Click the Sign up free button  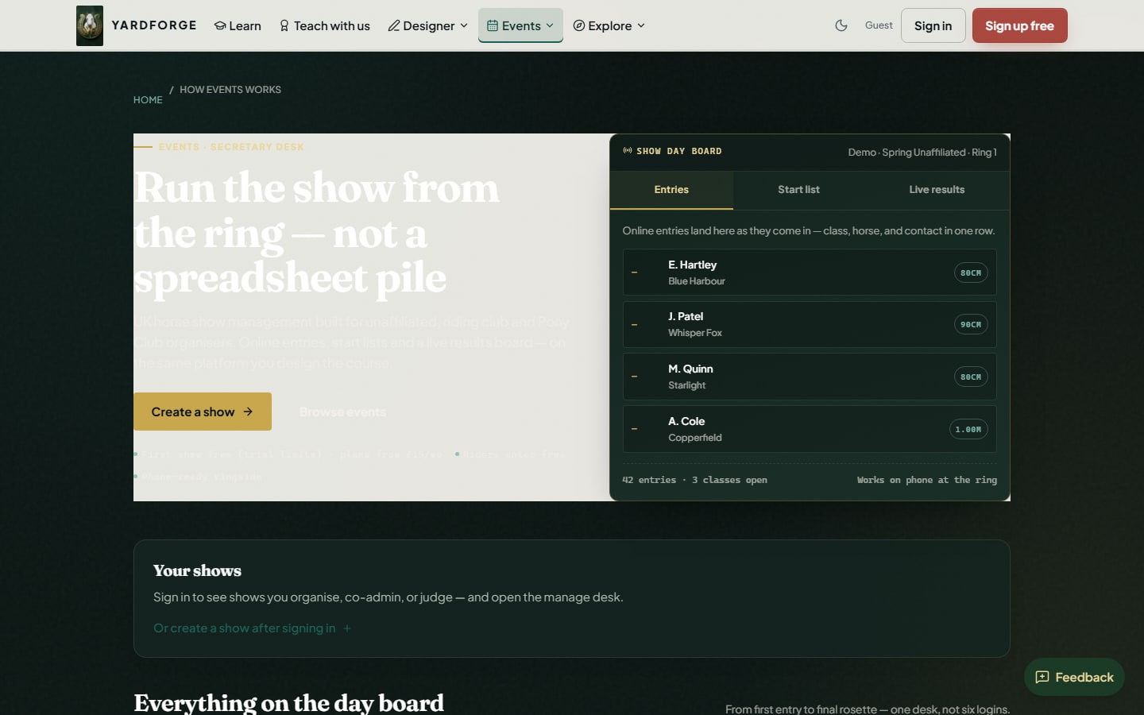1019,25
